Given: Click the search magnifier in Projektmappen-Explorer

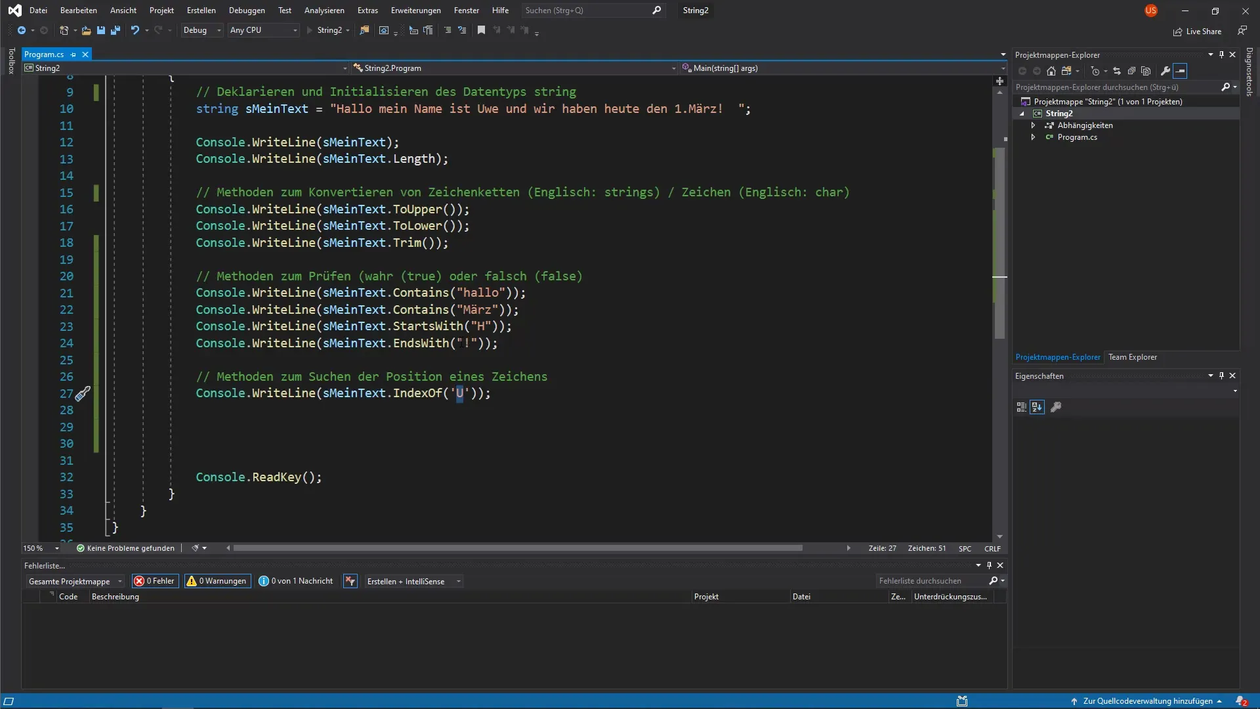Looking at the screenshot, I should 1225,87.
